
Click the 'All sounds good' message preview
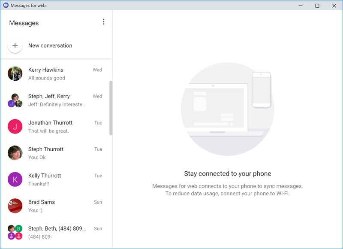(47, 78)
